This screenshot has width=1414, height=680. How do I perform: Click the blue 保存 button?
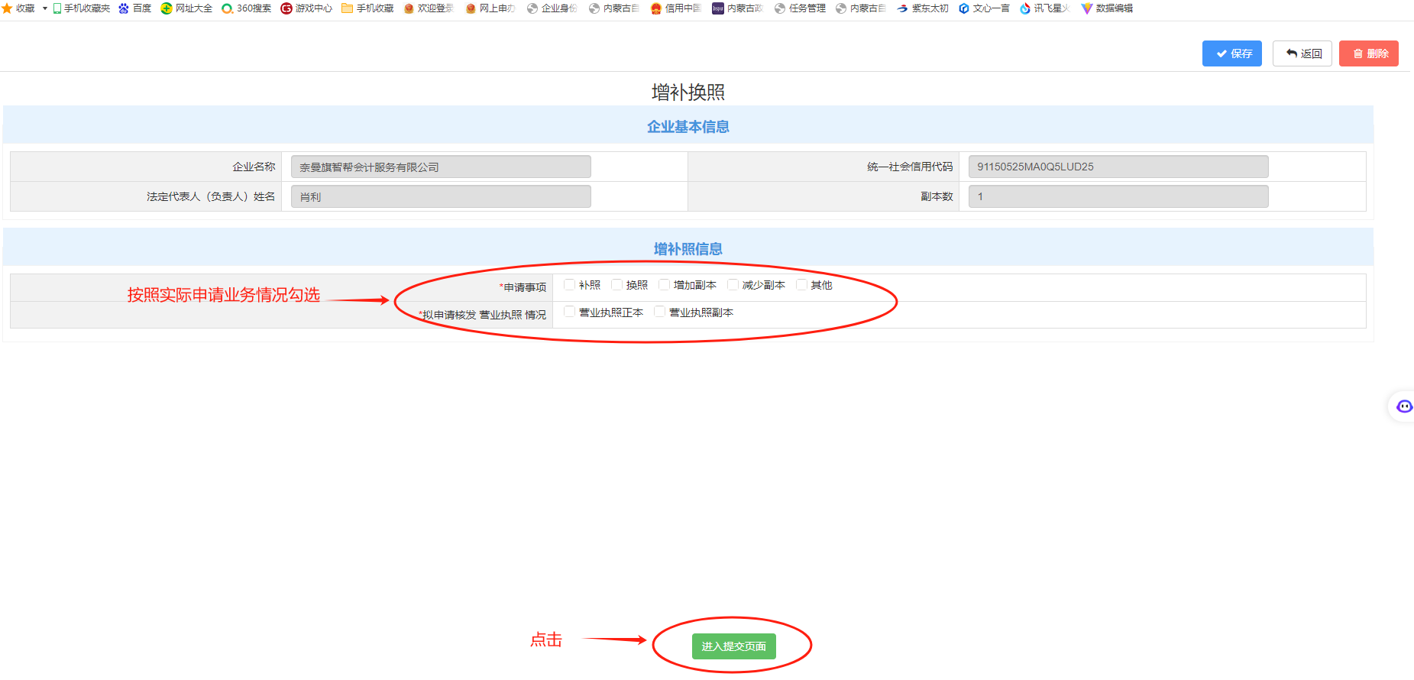[x=1231, y=53]
